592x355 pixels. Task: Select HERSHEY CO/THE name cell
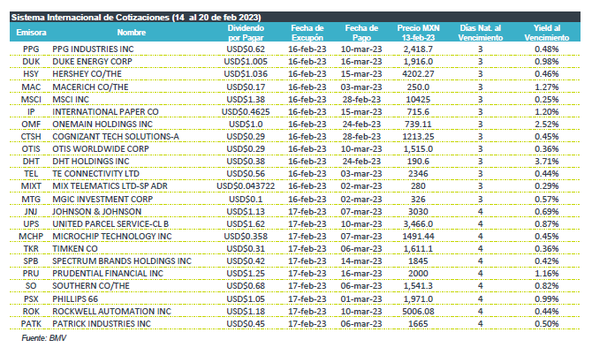(x=87, y=74)
